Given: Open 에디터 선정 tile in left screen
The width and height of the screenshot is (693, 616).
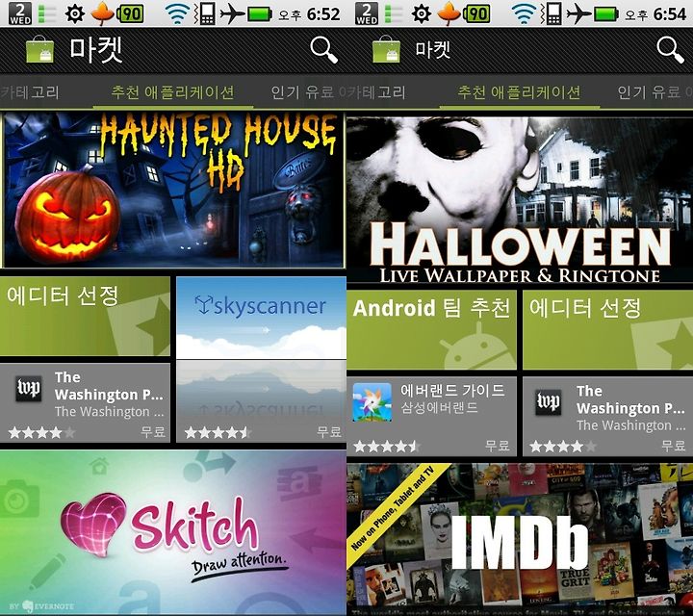Looking at the screenshot, I should click(85, 317).
